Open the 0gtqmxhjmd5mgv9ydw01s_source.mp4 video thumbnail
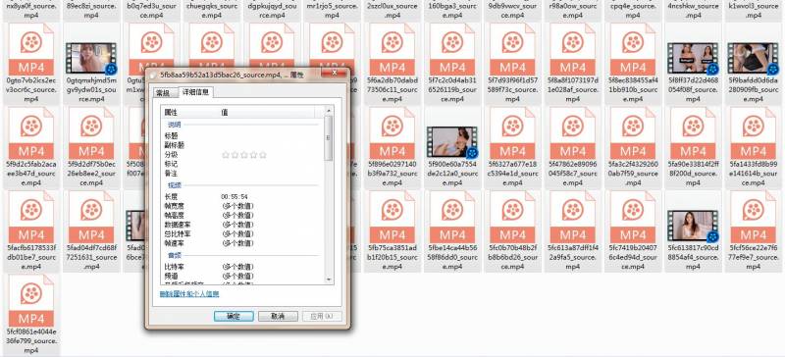The image size is (785, 357). pos(91,58)
